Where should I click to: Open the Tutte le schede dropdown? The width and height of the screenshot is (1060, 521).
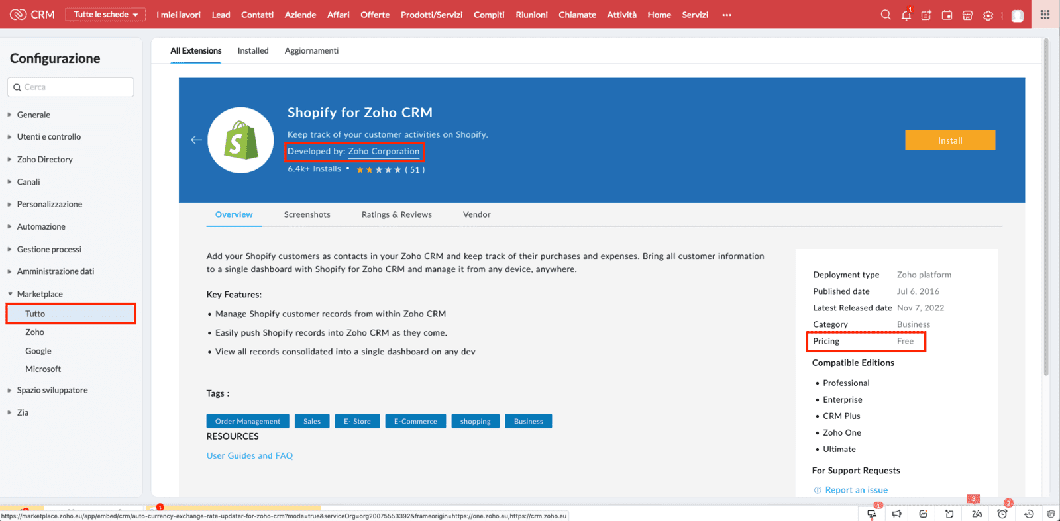point(105,15)
